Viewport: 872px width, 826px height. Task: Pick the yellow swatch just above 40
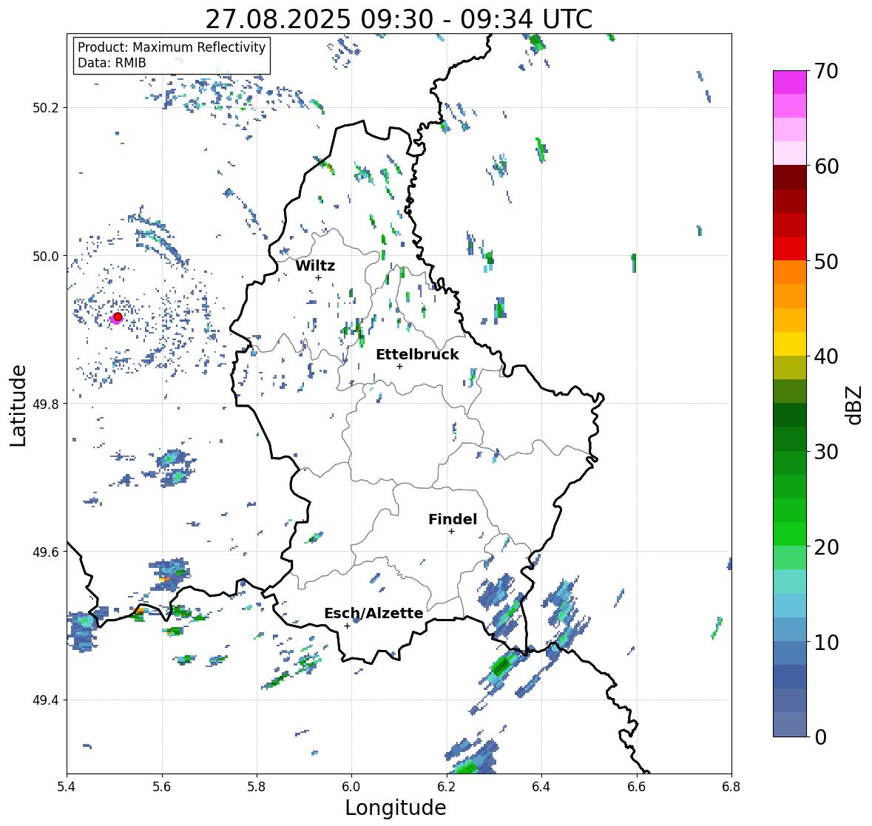point(790,344)
